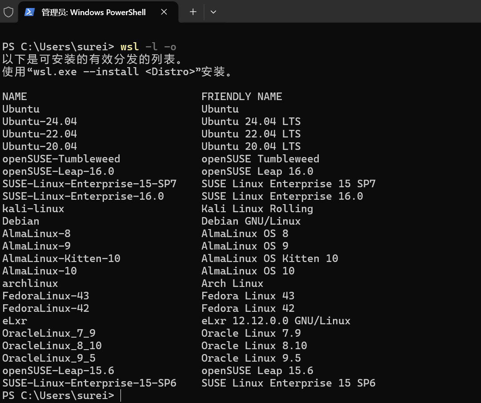Click friendly name 'Ubuntu 20.04 LTS'

click(251, 146)
